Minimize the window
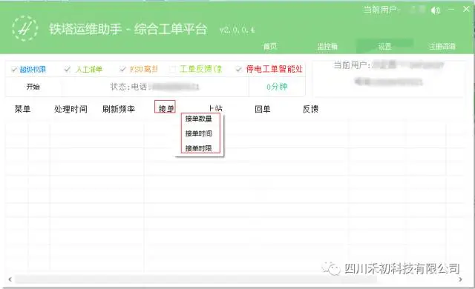This screenshot has height=289, width=475. (451, 10)
